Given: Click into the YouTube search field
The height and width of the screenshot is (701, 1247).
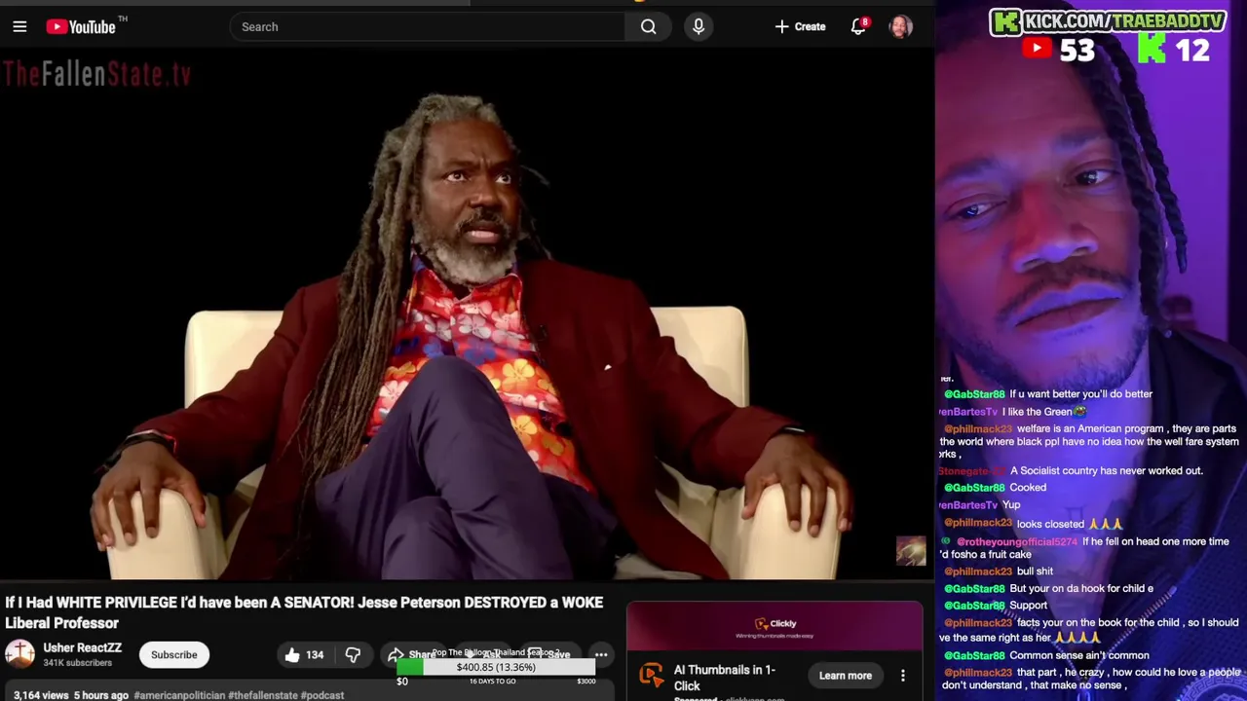Looking at the screenshot, I should [427, 27].
